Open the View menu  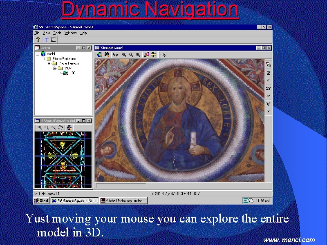click(46, 33)
